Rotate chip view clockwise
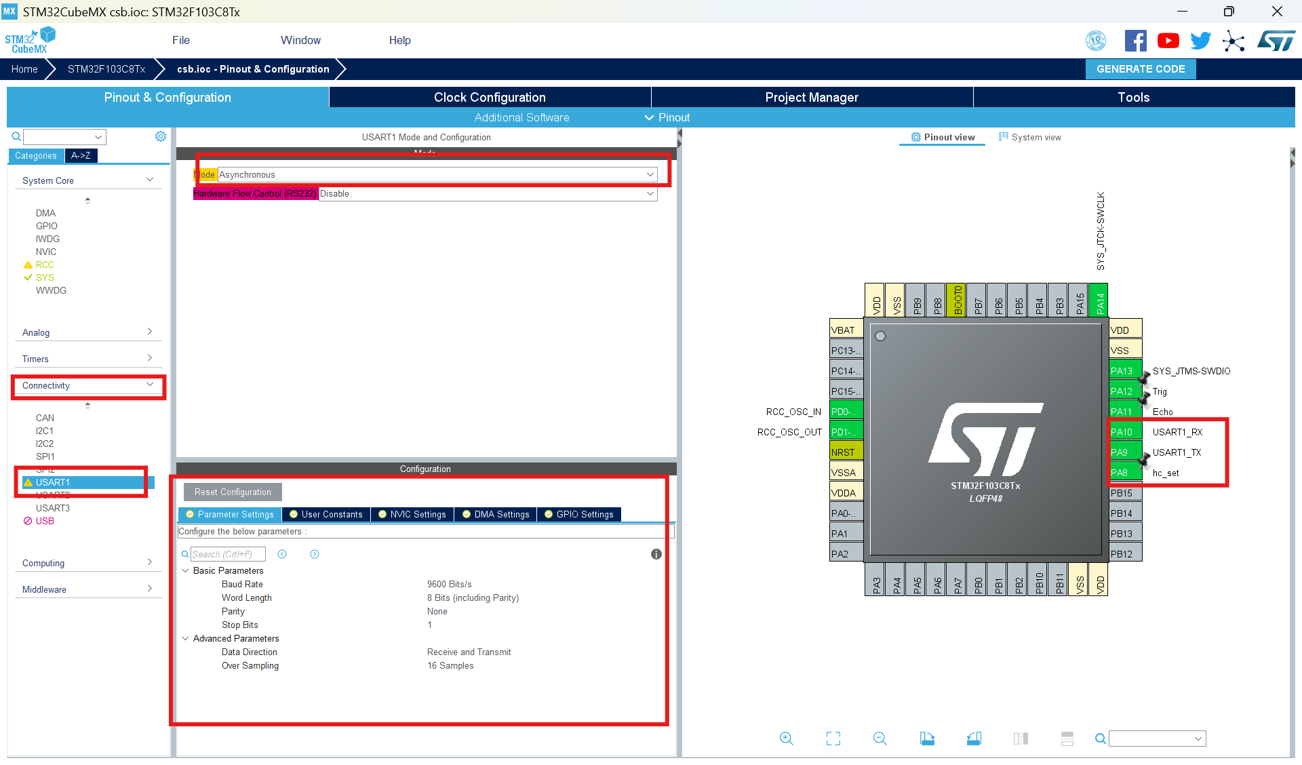1302x765 pixels. (x=927, y=739)
